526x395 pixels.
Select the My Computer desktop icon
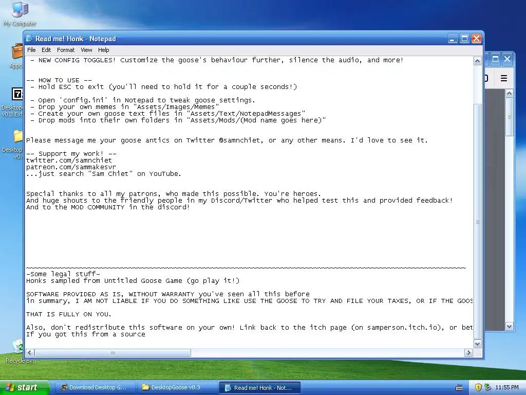(x=20, y=13)
